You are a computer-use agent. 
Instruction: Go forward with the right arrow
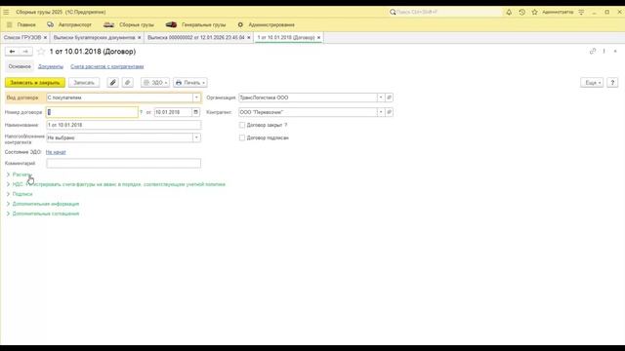25,52
